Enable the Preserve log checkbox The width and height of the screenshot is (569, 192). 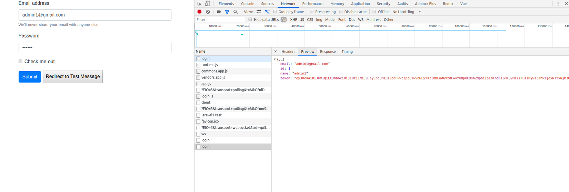point(312,12)
